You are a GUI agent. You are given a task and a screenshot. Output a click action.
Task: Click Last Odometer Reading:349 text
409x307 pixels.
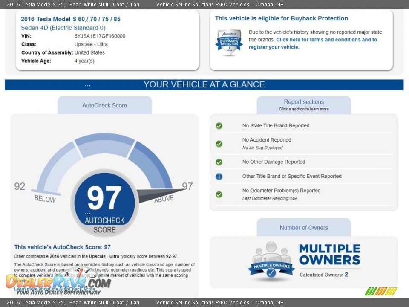click(269, 198)
